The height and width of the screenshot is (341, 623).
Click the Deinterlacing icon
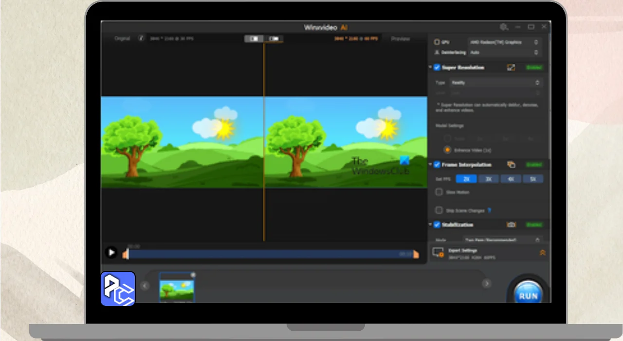[437, 52]
